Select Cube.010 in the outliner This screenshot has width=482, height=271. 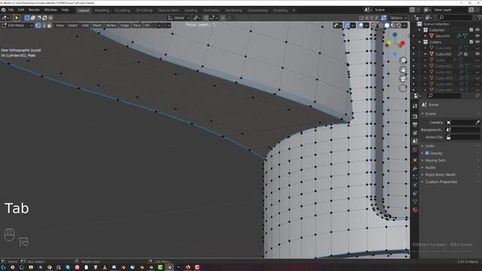click(443, 54)
